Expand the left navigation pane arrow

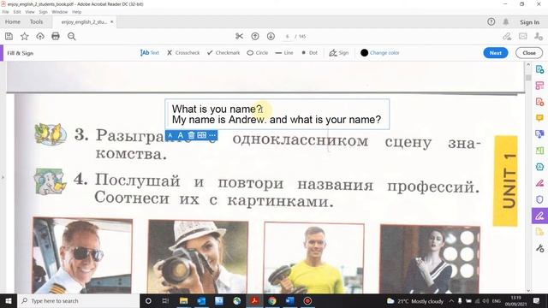pyautogui.click(x=3, y=177)
